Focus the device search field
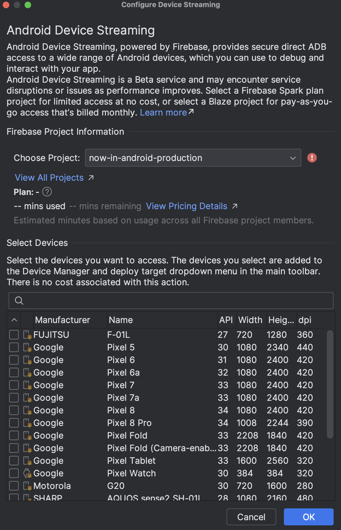The width and height of the screenshot is (341, 530). (175, 301)
